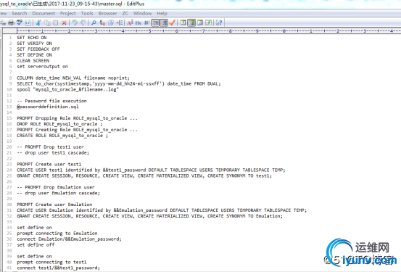This screenshot has width=401, height=272.
Task: Click the Redo arrow icon
Action: (83, 22)
